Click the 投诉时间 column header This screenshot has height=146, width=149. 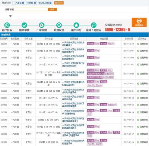[x=129, y=39]
